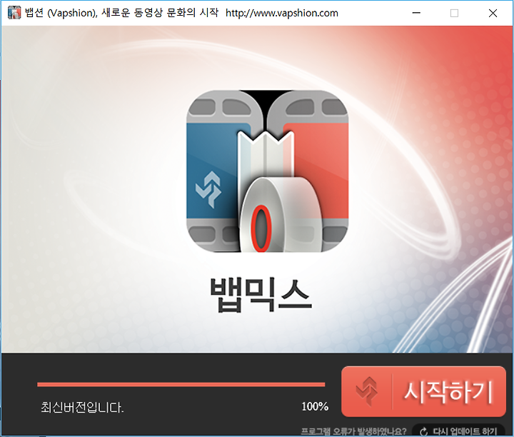Click the update progress bar

point(181,384)
